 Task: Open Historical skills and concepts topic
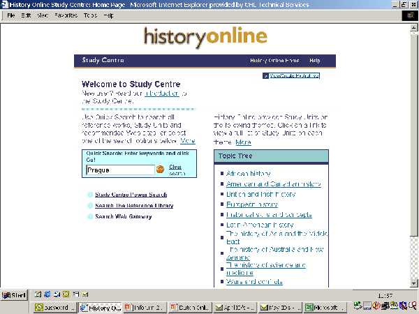[x=269, y=215]
